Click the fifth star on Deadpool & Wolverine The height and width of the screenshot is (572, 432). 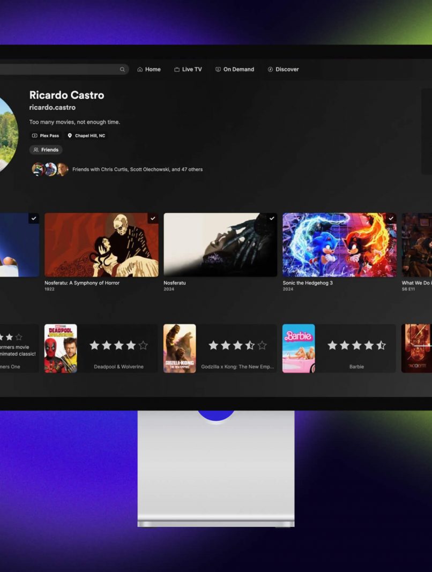click(x=143, y=346)
